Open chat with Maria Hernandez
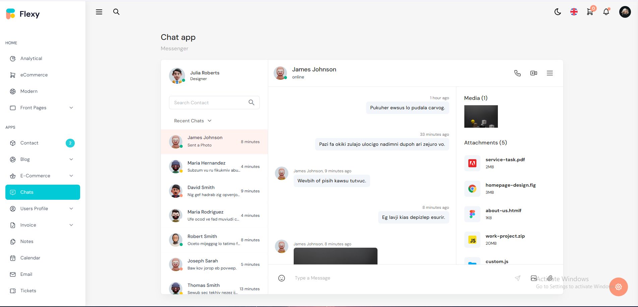 (215, 167)
